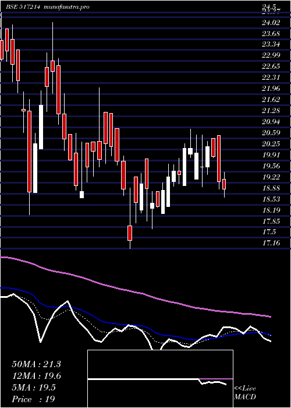Select the 19.56 price axis label
This screenshot has width=291, height=408.
click(271, 166)
